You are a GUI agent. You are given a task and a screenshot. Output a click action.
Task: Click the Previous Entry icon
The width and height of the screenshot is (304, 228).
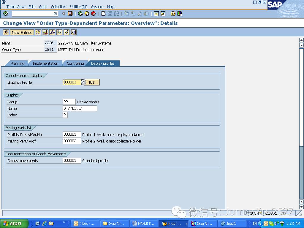[59, 32]
